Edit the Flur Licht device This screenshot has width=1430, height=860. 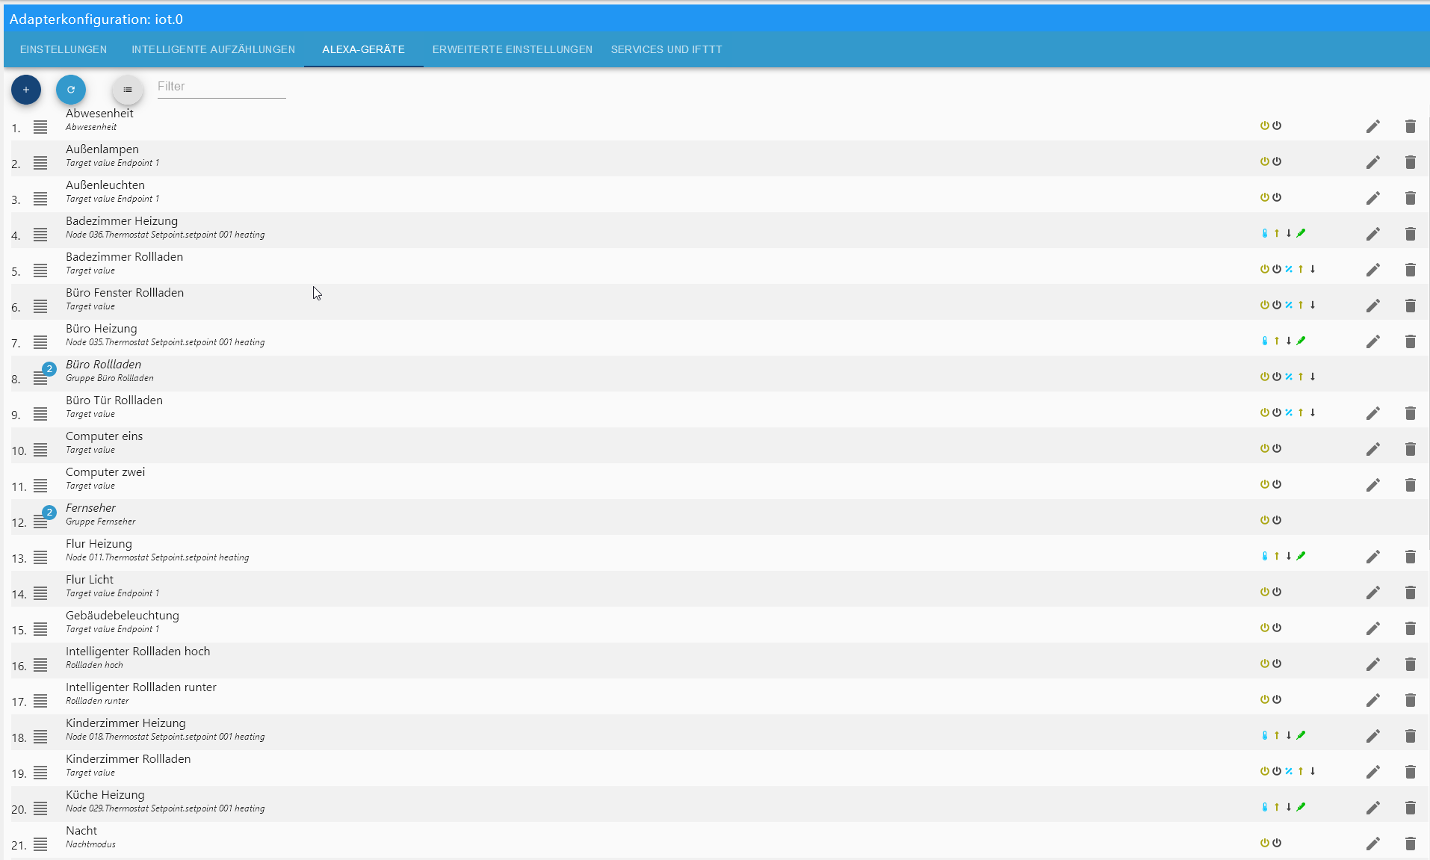click(1373, 593)
